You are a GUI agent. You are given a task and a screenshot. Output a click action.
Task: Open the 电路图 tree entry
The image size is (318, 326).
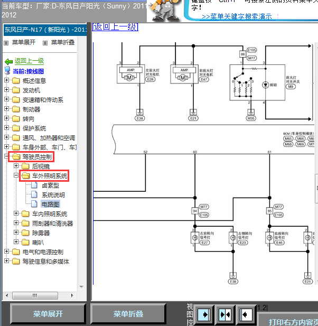point(50,204)
